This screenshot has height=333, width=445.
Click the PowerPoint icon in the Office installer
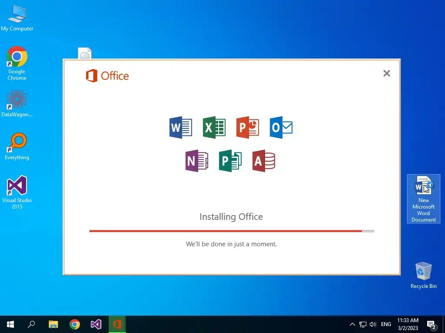247,127
